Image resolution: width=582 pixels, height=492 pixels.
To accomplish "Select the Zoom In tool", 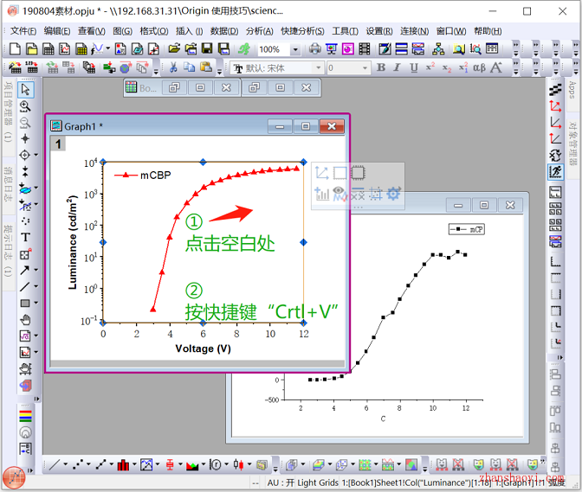I will (x=25, y=106).
